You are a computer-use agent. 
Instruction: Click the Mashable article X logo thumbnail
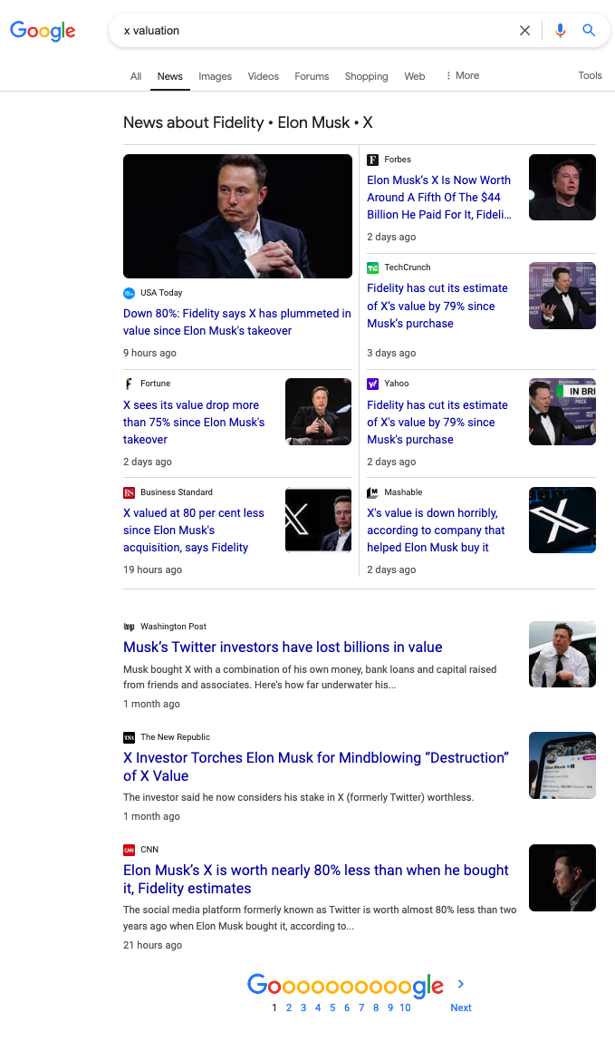coord(562,520)
